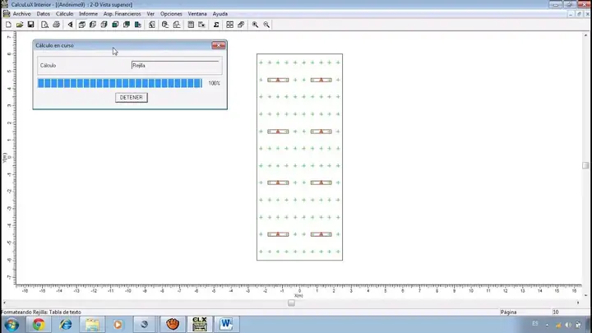Click the blue calculation progress bar
592x333 pixels.
tap(120, 83)
